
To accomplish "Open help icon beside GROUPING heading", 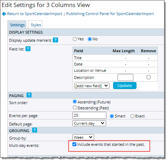I will [35, 130].
